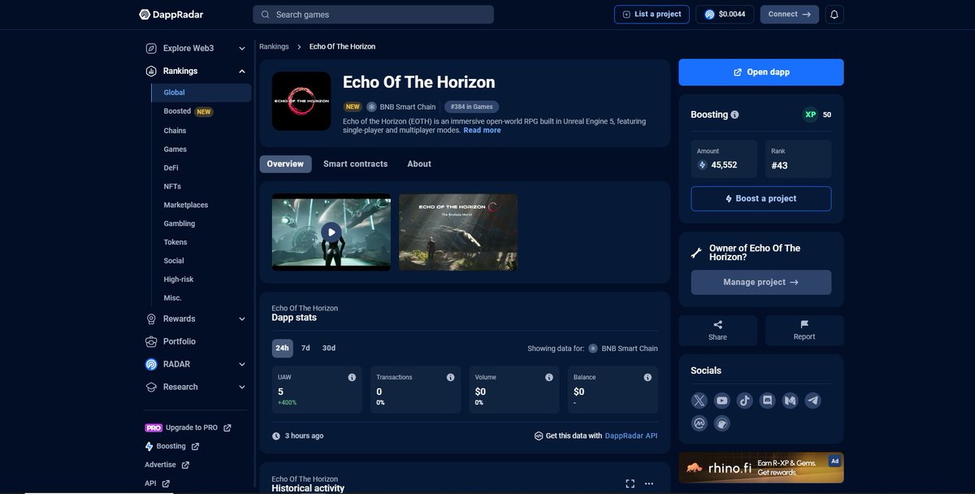The width and height of the screenshot is (975, 494).
Task: Click the Boost a project button
Action: point(761,198)
